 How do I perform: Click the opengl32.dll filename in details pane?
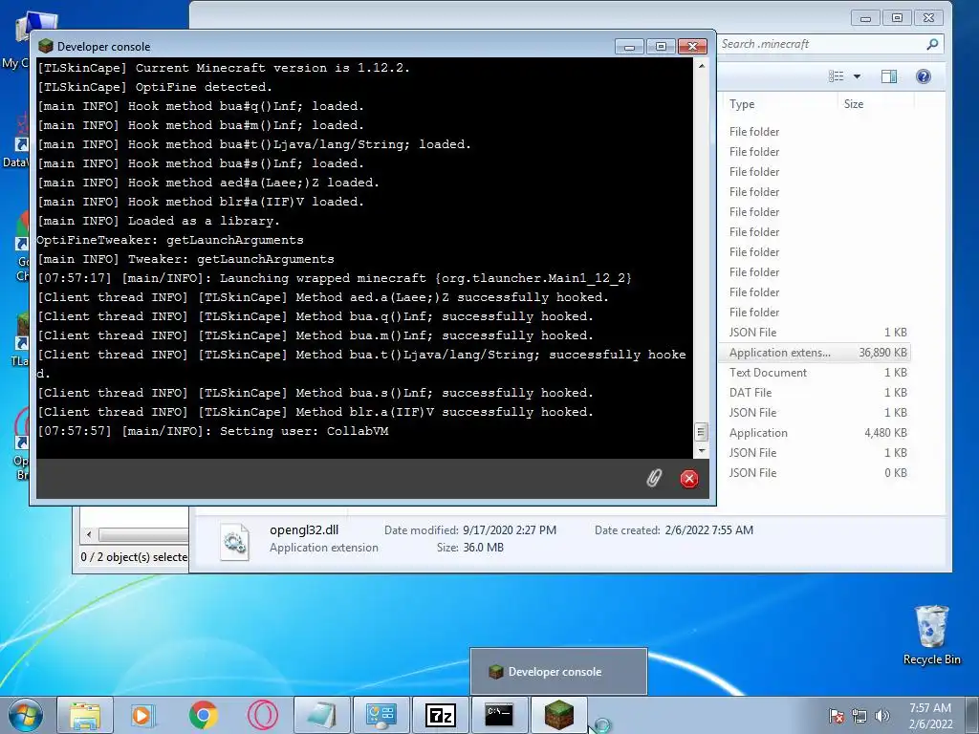pos(304,529)
